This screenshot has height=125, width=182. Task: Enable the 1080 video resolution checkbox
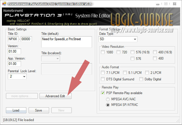[x=103, y=52]
